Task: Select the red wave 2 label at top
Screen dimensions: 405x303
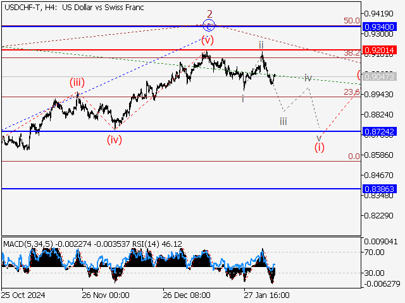Action: pos(209,13)
